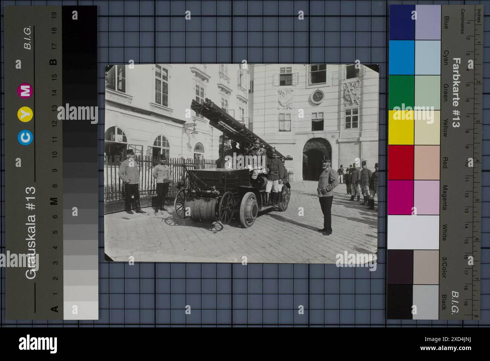Pick the pale cyan tint swatch
Image resolution: width=490 pixels, height=361 pixels.
pos(428,57)
